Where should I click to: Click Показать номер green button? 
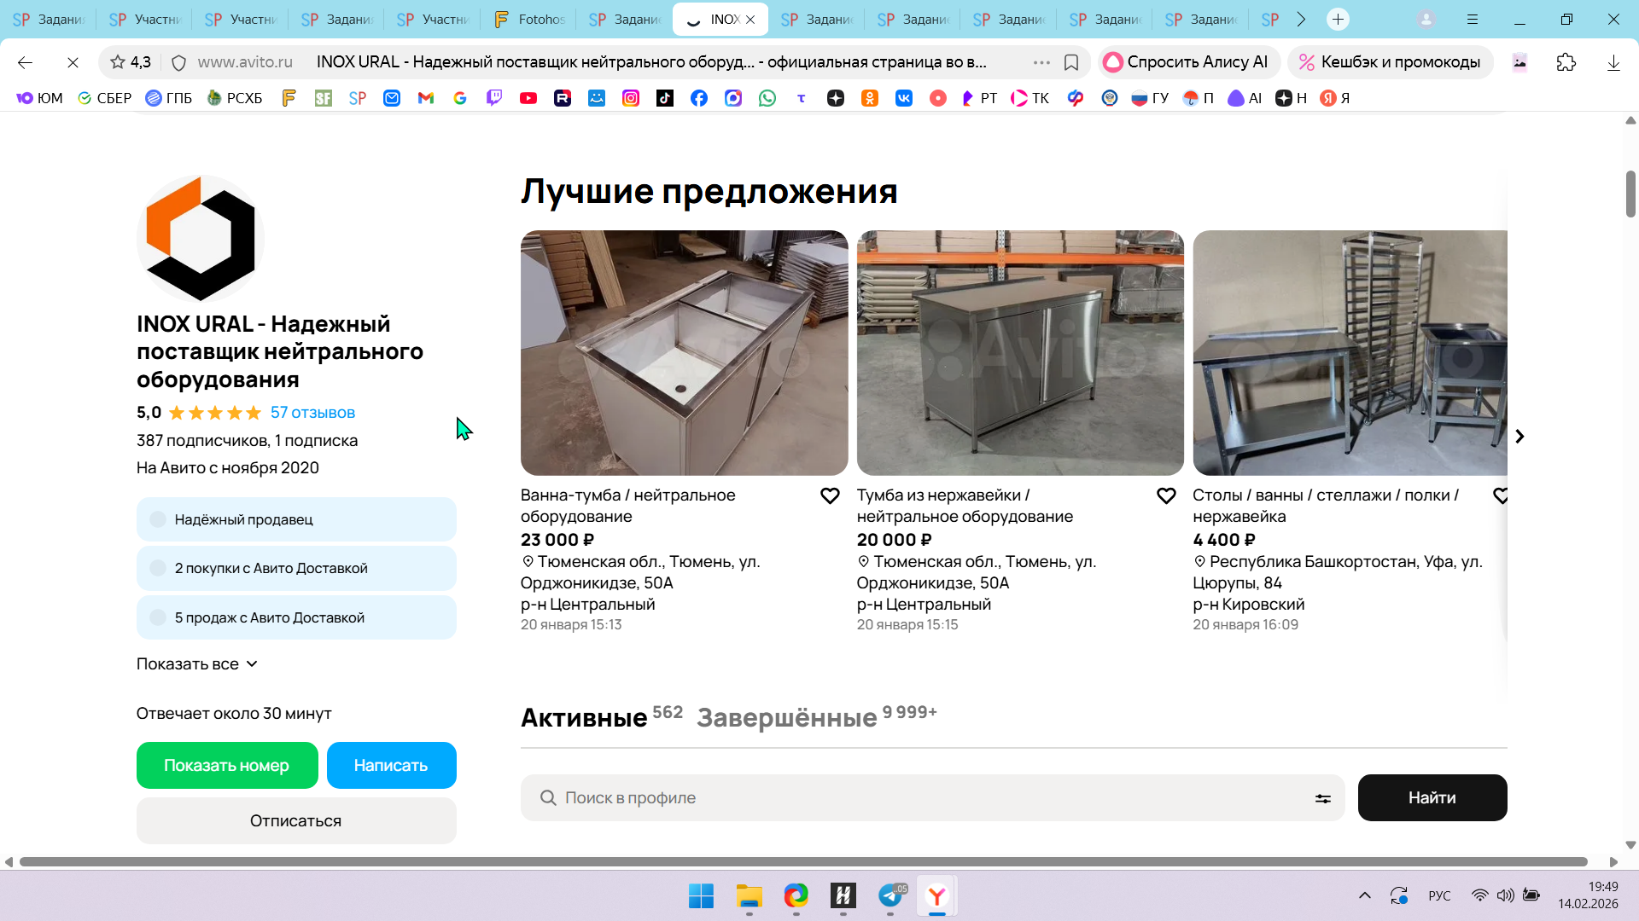[x=227, y=765]
